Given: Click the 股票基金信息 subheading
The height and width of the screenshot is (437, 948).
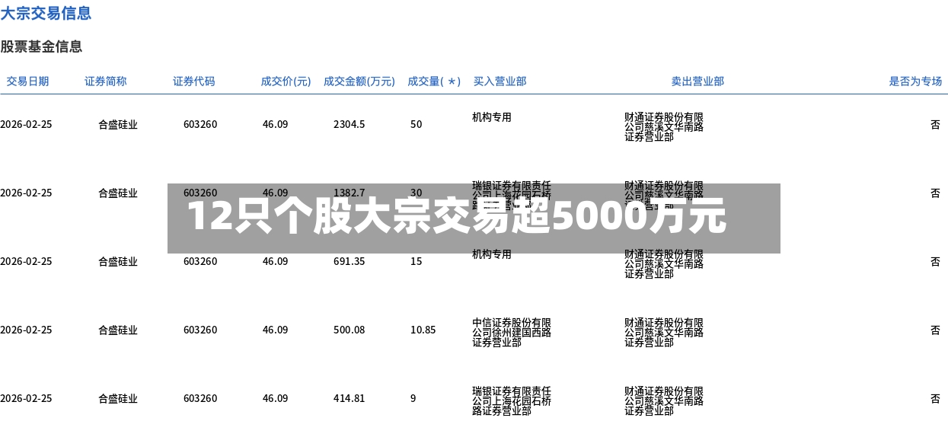Looking at the screenshot, I should click(x=41, y=46).
